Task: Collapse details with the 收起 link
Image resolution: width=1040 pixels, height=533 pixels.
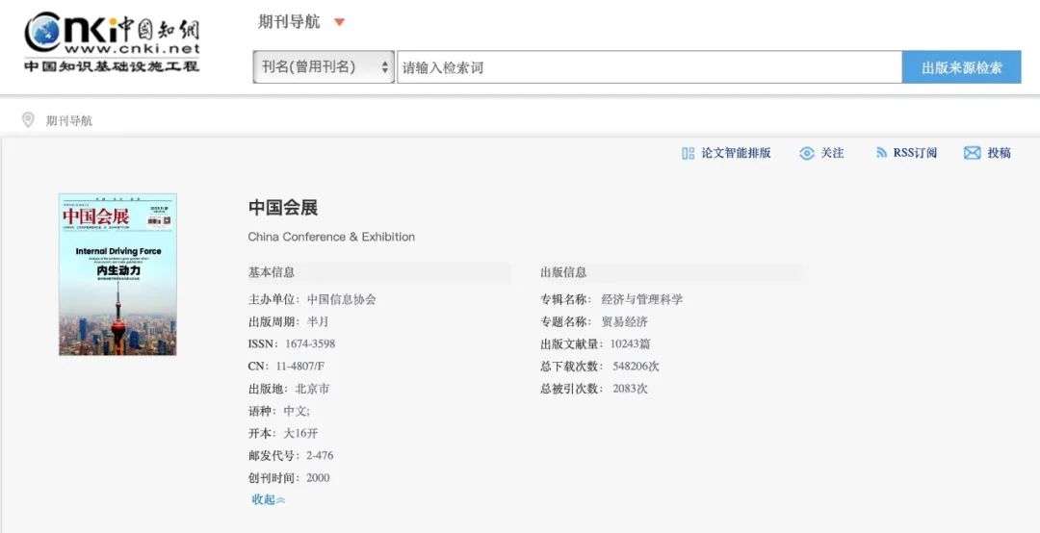Action: tap(268, 500)
